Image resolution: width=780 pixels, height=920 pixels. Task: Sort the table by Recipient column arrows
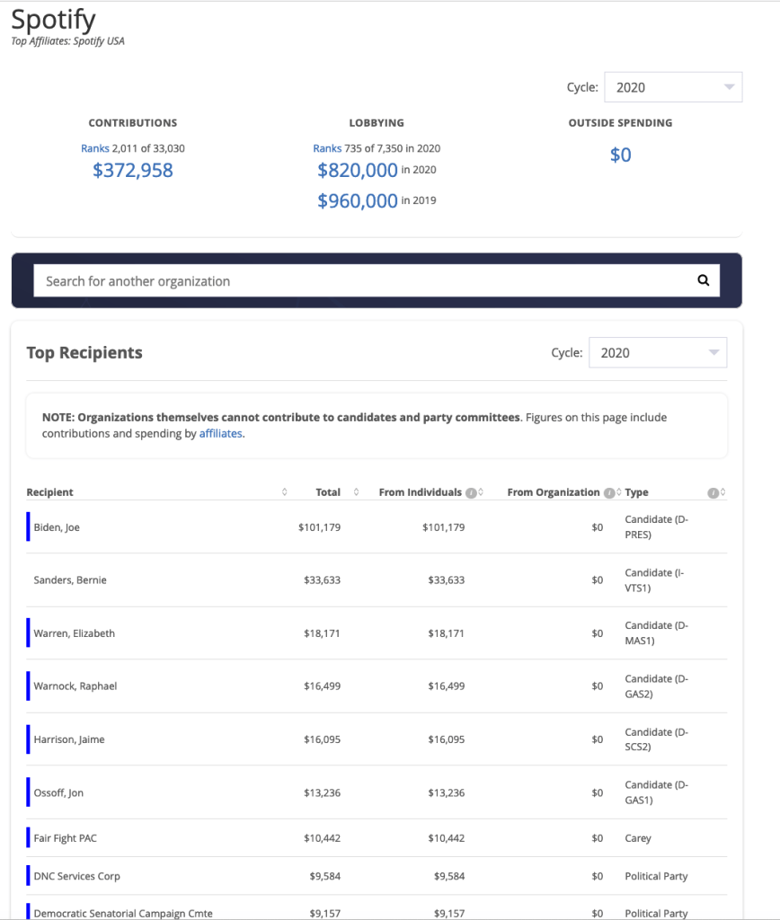[285, 492]
